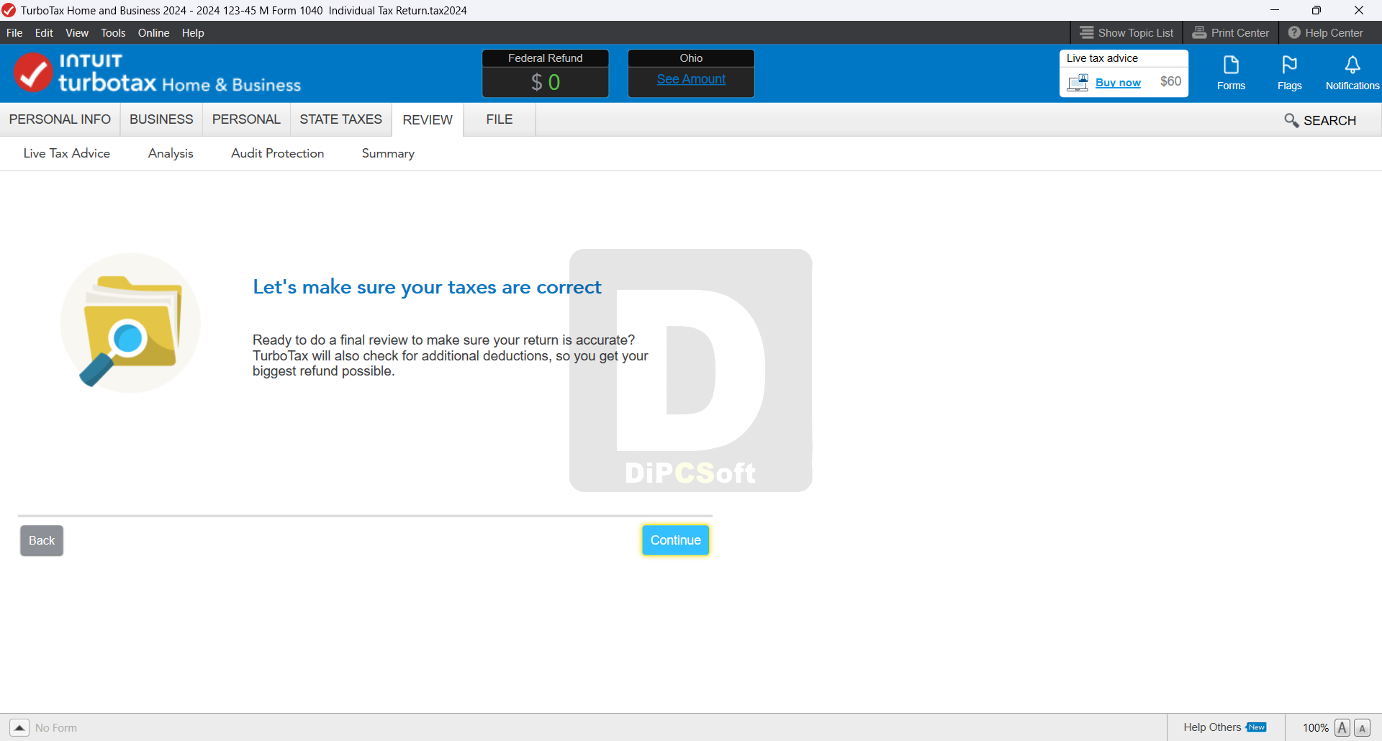Click the SEARCH label
The height and width of the screenshot is (741, 1382).
pyautogui.click(x=1329, y=120)
